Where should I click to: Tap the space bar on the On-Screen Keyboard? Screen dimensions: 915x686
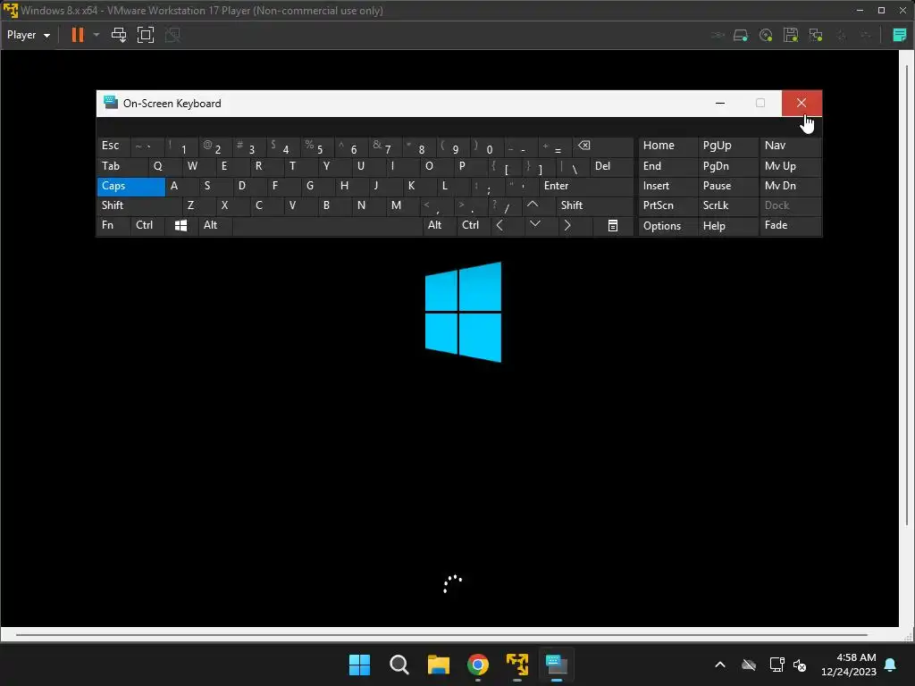(327, 226)
